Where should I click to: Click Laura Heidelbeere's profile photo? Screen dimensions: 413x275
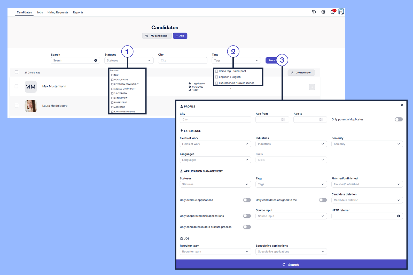(x=31, y=106)
